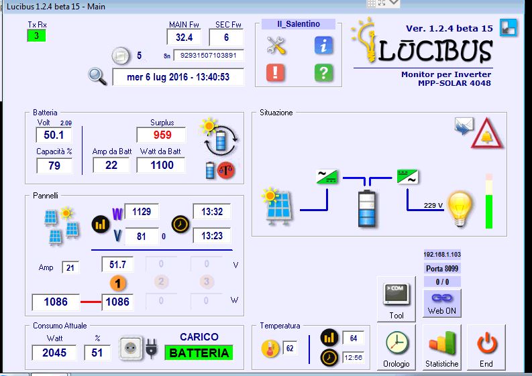
Task: Click the red triangle bell alarm icon
Action: pyautogui.click(x=487, y=133)
